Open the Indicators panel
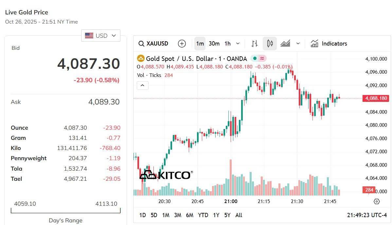Viewport: 392px width, 225px height. [329, 44]
